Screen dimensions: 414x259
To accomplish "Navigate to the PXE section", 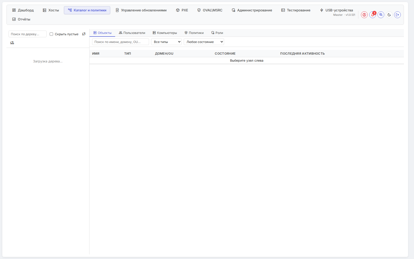I will point(182,10).
